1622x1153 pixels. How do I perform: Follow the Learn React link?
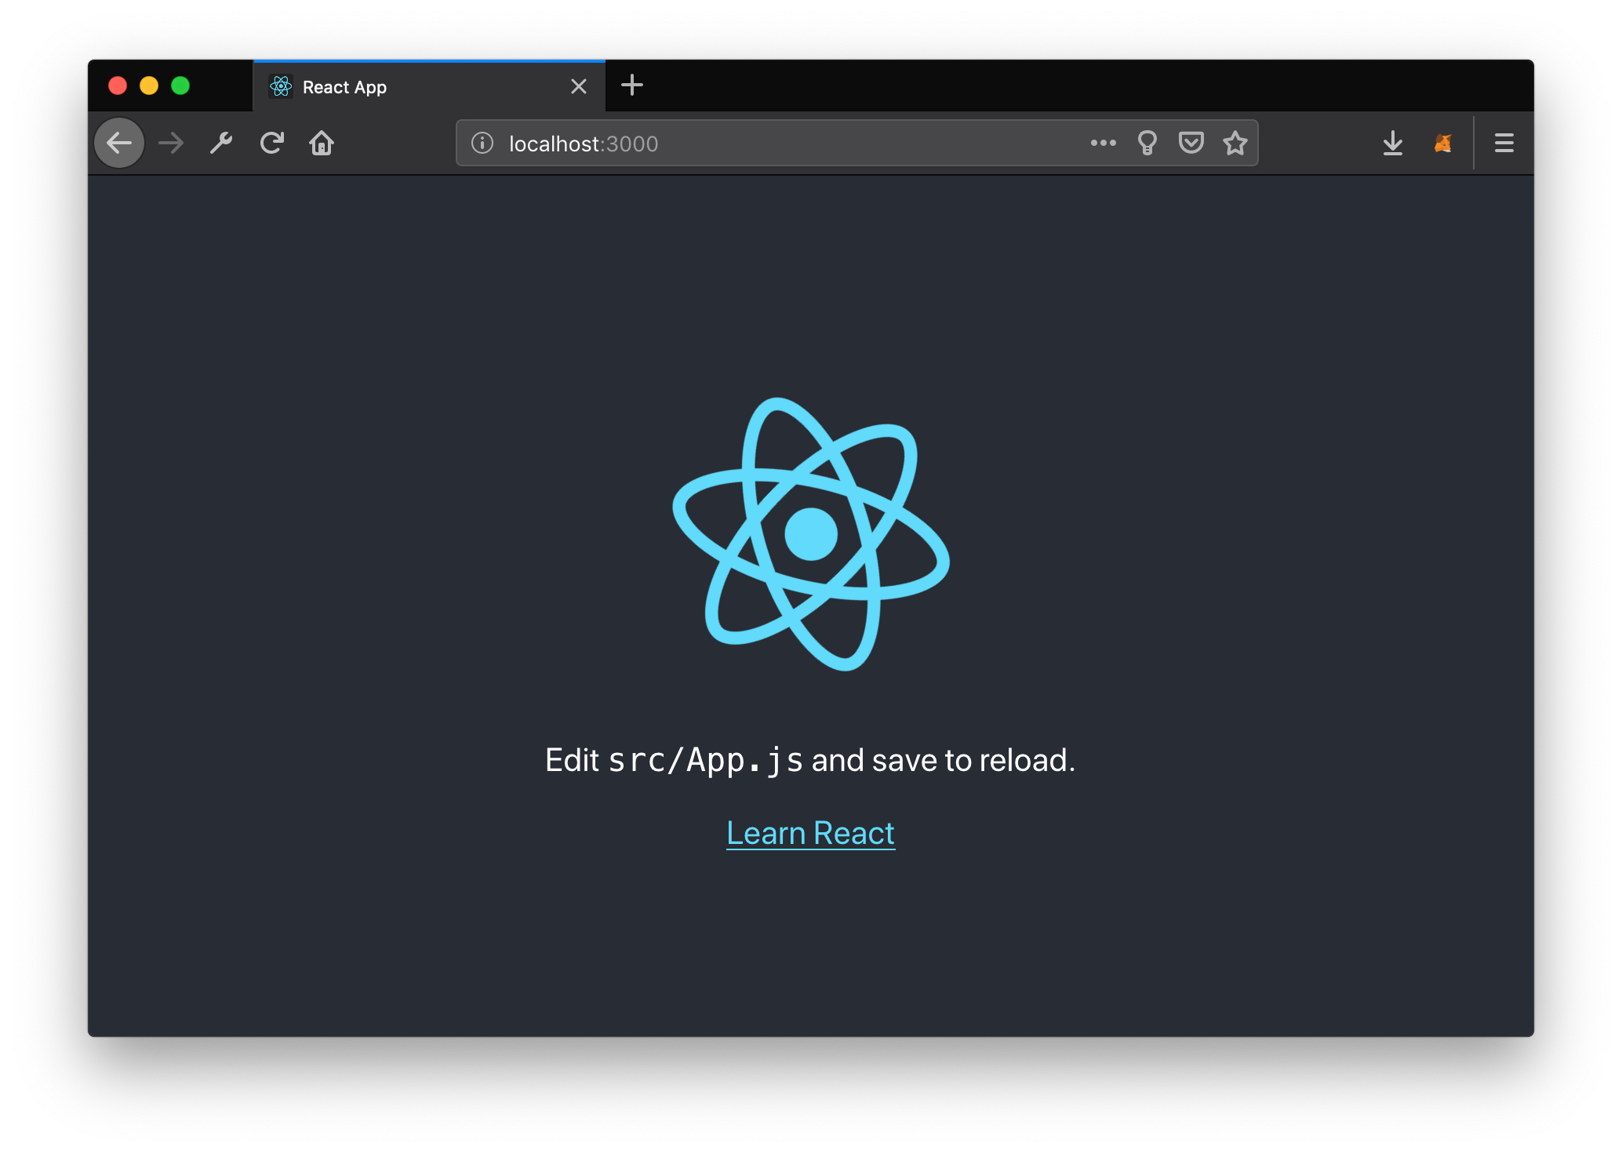(811, 833)
